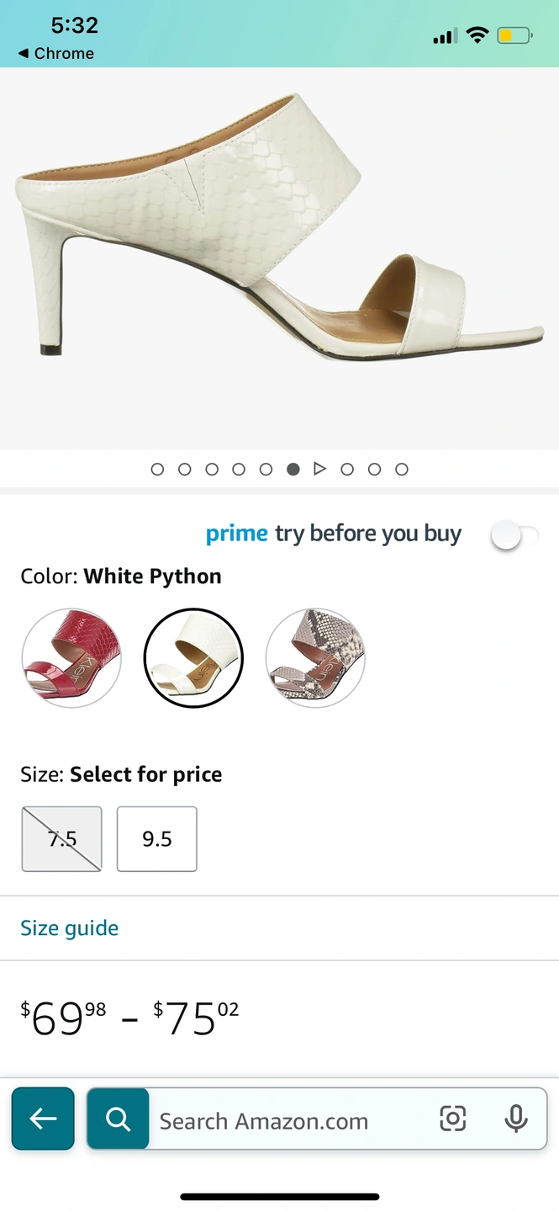Select the White Python color swatch
The height and width of the screenshot is (1212, 559).
(x=193, y=657)
